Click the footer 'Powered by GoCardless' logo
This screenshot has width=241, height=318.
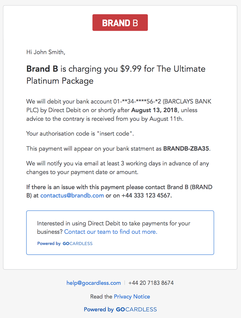(x=120, y=309)
